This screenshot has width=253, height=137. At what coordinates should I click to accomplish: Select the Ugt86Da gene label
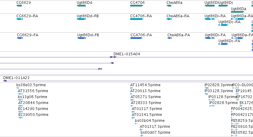(x=239, y=9)
